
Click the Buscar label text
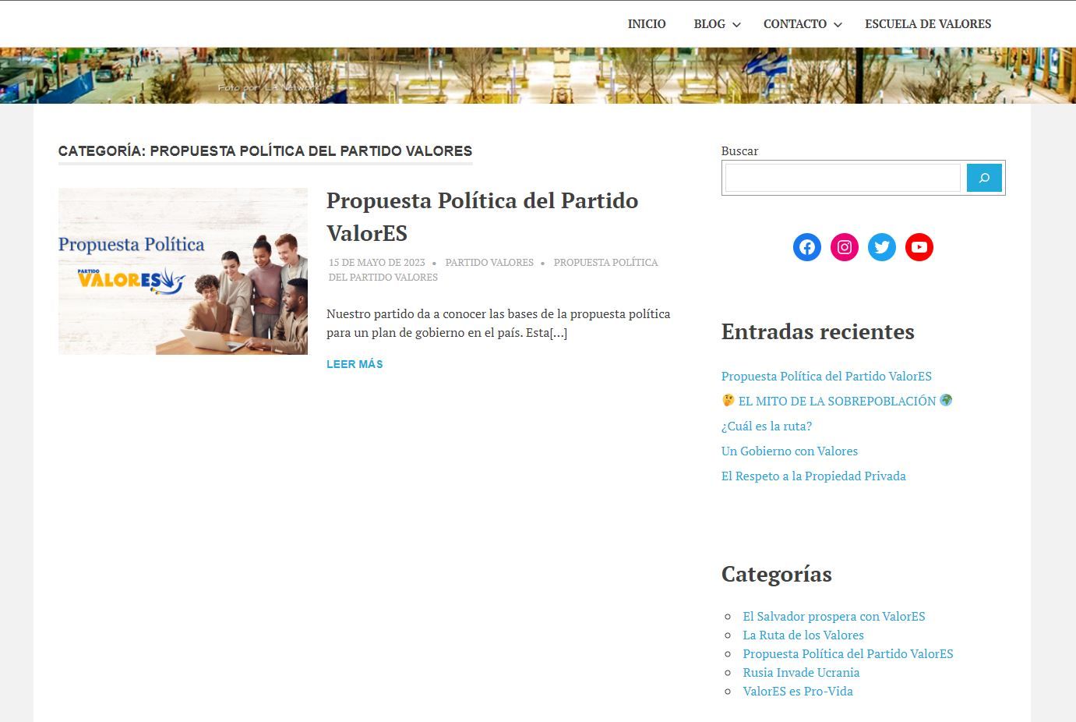(739, 151)
